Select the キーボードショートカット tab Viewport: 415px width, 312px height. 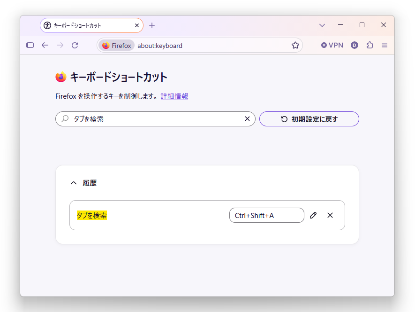[x=91, y=25]
